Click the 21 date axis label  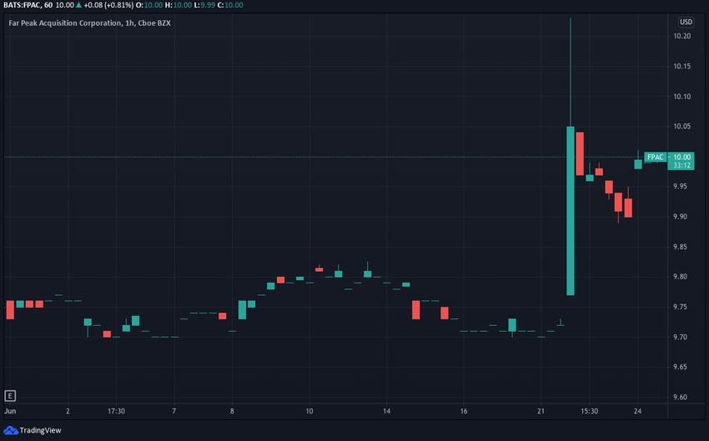click(541, 411)
